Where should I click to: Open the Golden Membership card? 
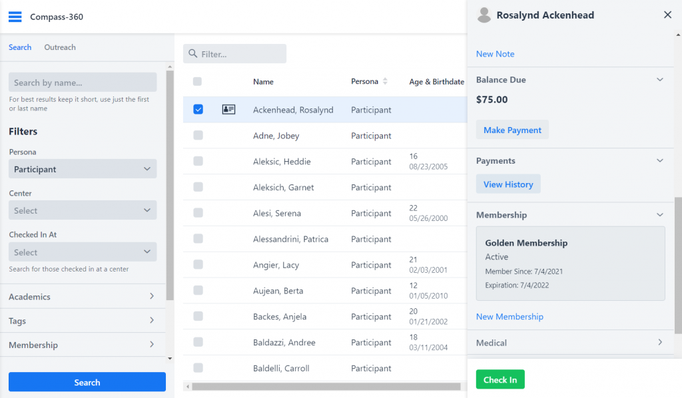click(x=571, y=264)
